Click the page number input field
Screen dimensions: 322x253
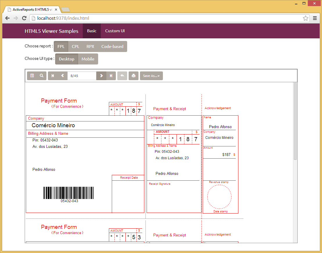(82, 76)
